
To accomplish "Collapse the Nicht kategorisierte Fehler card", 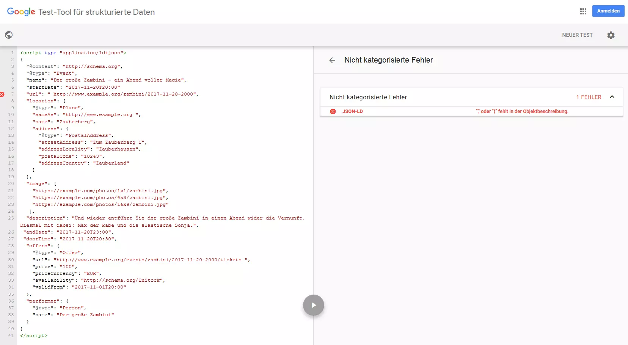I will 612,97.
